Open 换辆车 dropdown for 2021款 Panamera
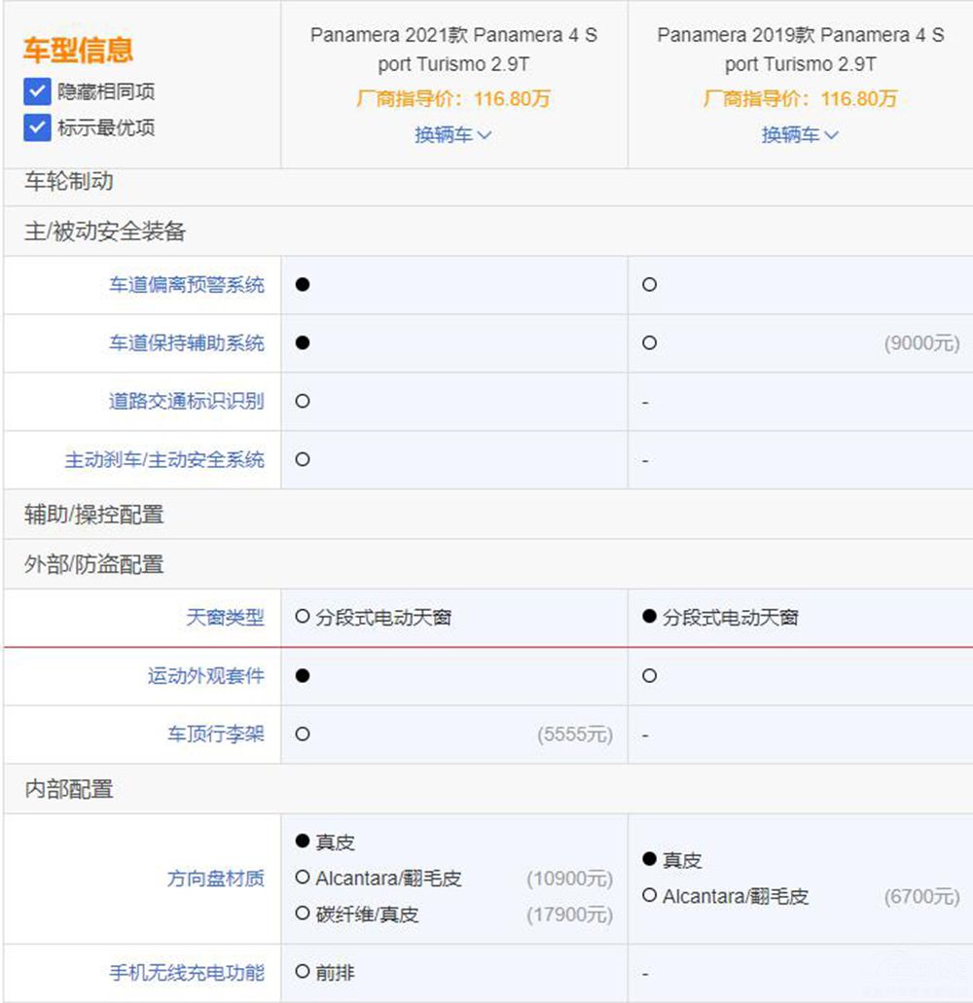The image size is (973, 1003). tap(453, 135)
